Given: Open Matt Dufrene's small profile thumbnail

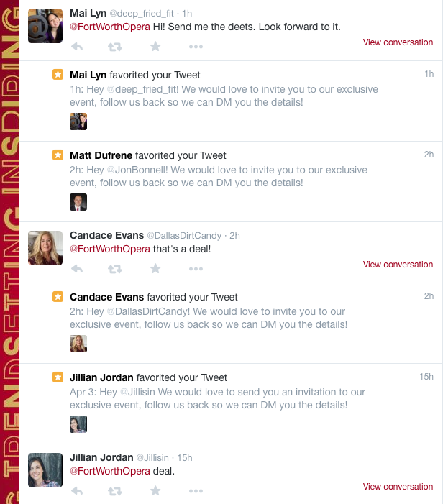Looking at the screenshot, I should (78, 202).
